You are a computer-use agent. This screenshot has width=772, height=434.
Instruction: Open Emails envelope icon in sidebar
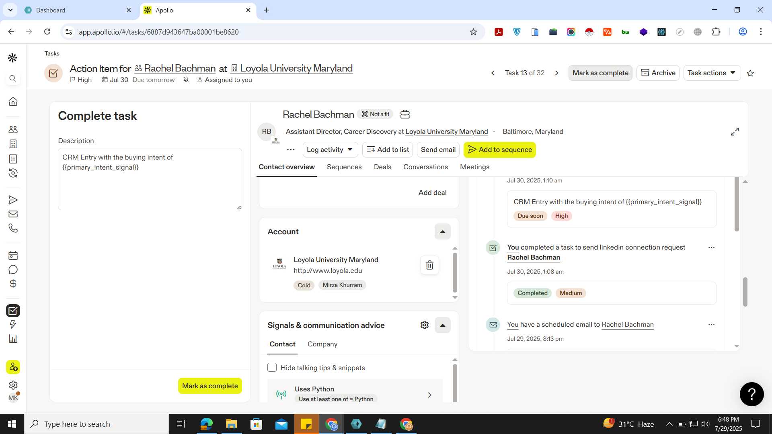pyautogui.click(x=13, y=214)
